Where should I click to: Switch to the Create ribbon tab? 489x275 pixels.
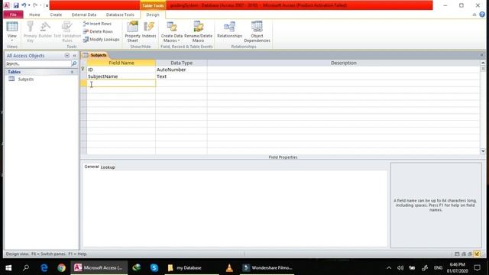point(56,15)
